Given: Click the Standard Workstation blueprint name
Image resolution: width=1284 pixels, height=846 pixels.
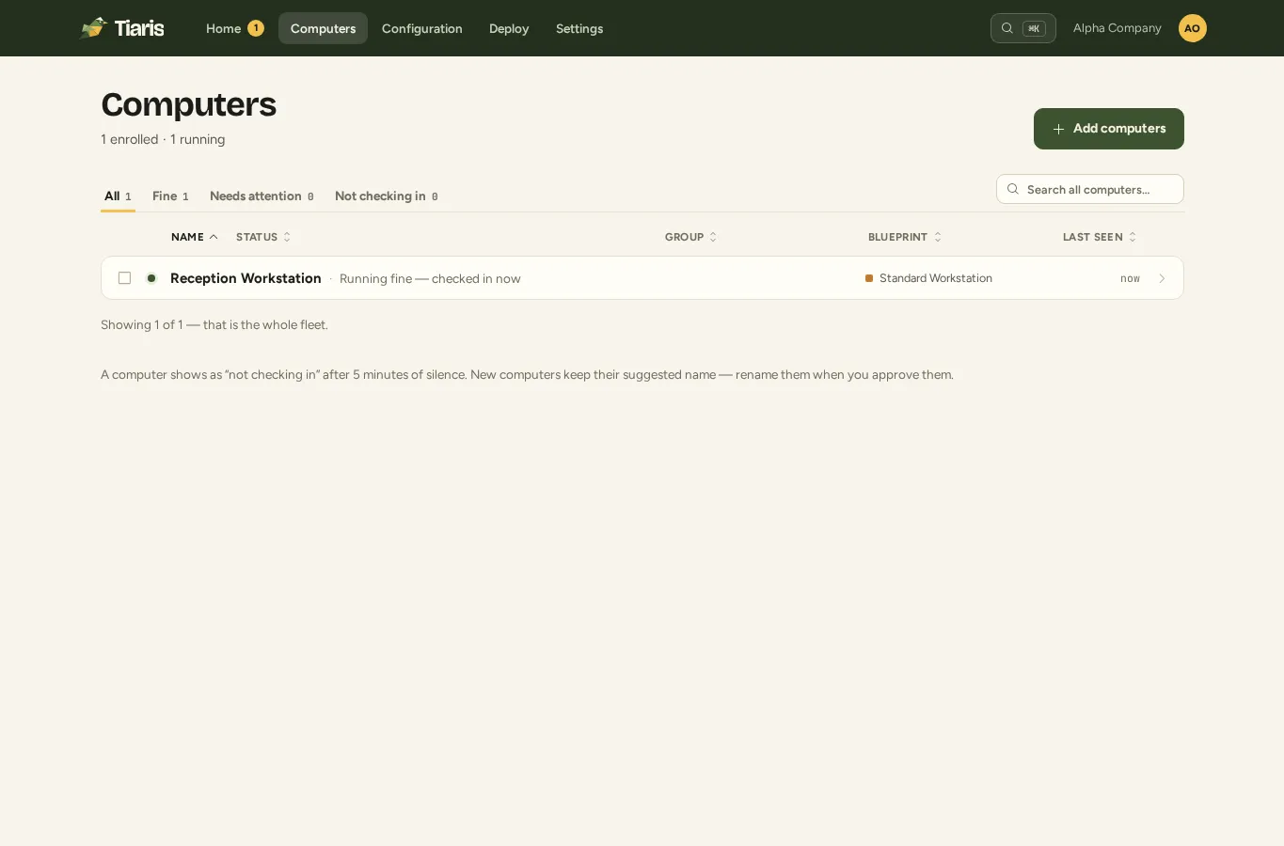Looking at the screenshot, I should 936,278.
